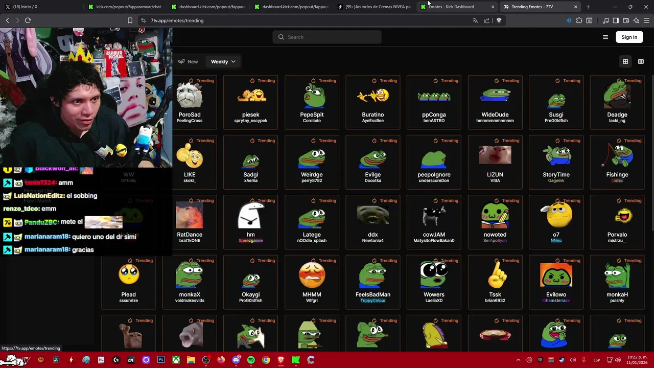Open the Evilge emote
Image resolution: width=654 pixels, height=368 pixels.
click(373, 162)
